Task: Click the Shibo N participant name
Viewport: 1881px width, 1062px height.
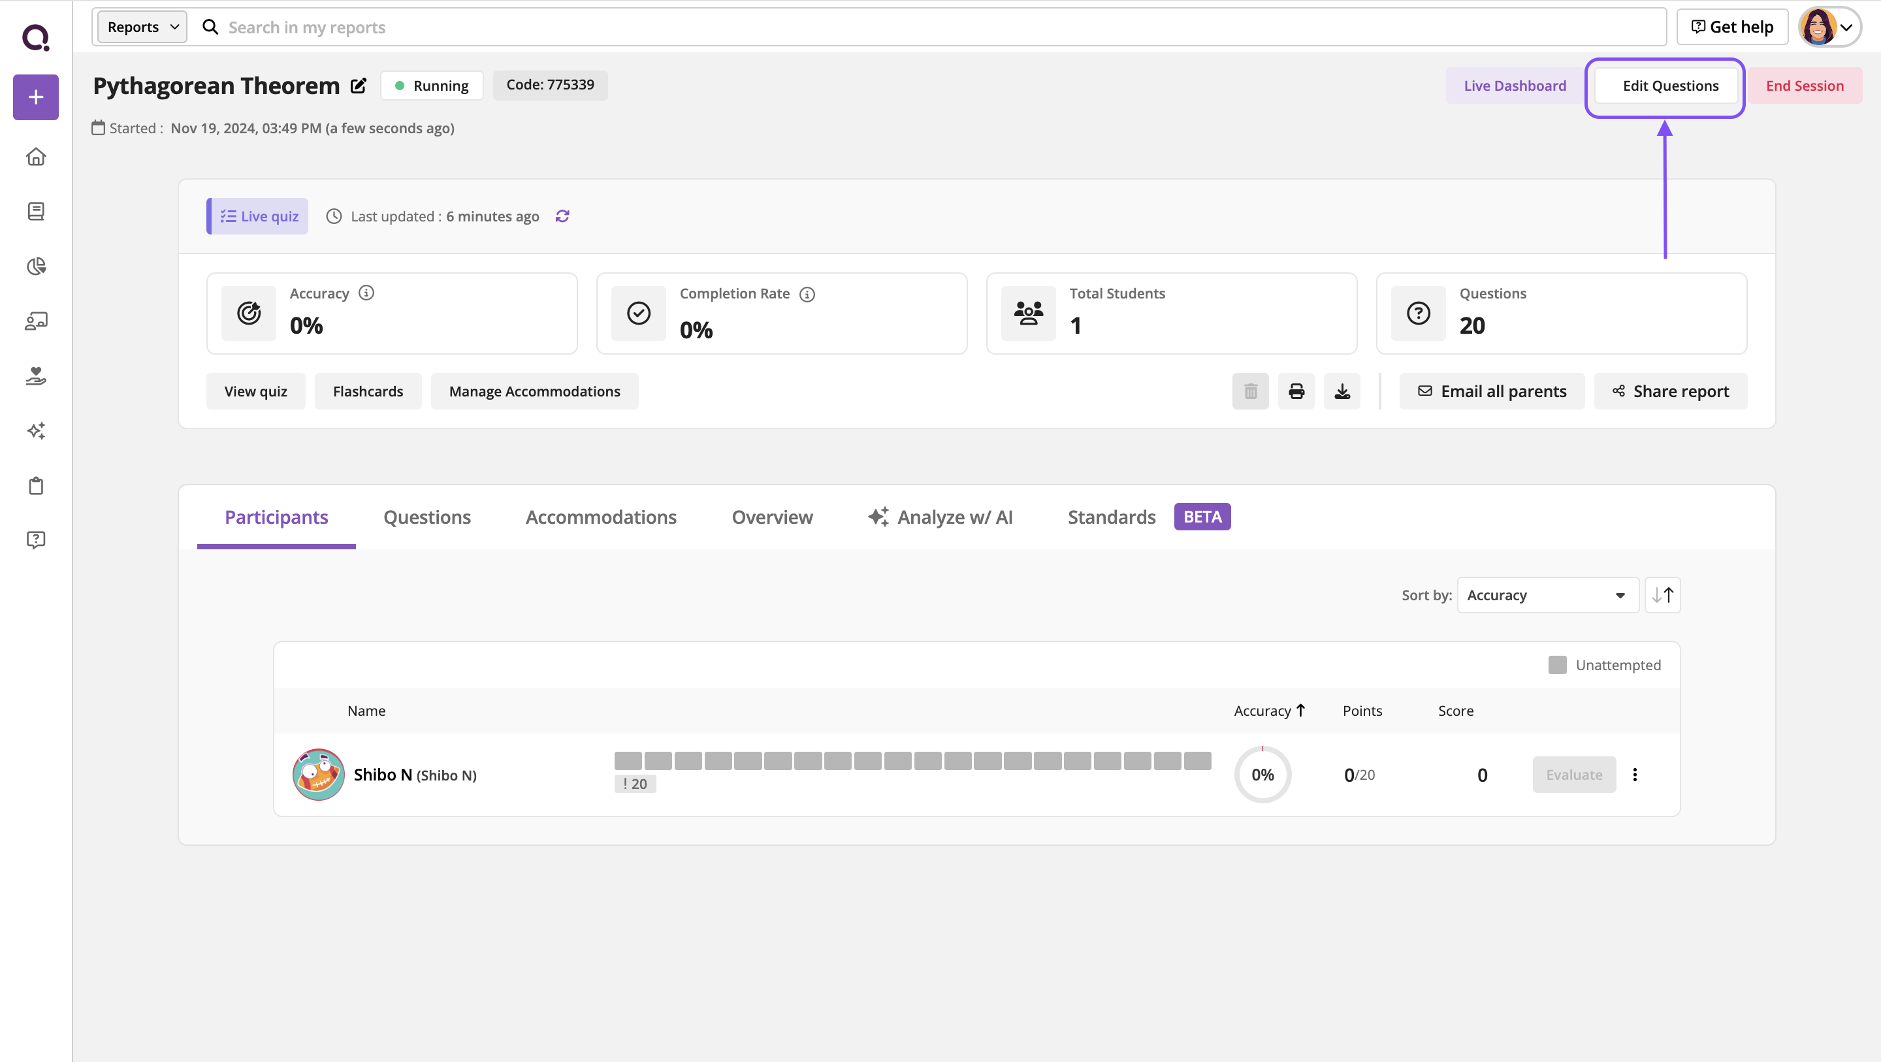Action: click(415, 775)
